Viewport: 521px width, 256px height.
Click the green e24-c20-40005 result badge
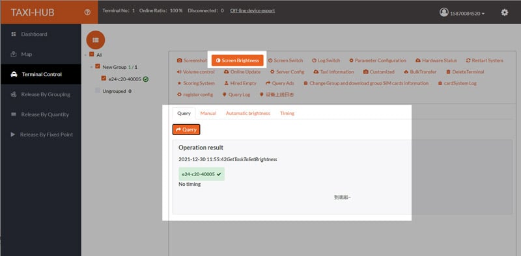tap(201, 174)
